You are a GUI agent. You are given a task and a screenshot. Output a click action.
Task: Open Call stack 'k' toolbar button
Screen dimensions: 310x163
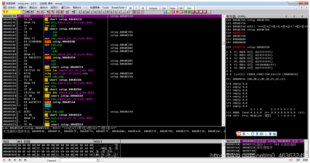point(111,12)
